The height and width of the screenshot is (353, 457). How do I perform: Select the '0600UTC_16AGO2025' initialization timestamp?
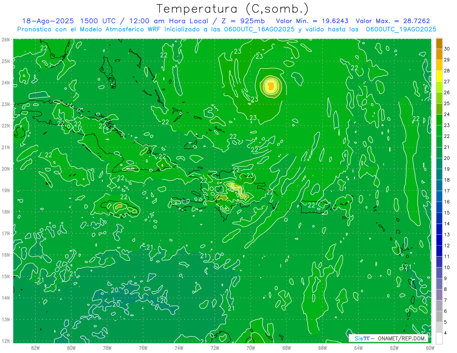pos(259,29)
